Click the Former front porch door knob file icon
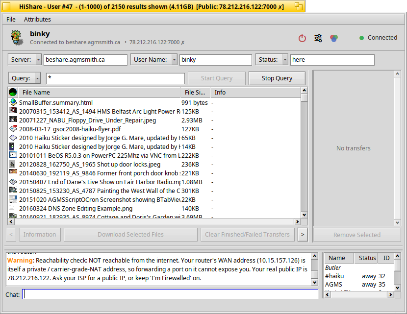407x314 pixels. pyautogui.click(x=13, y=172)
